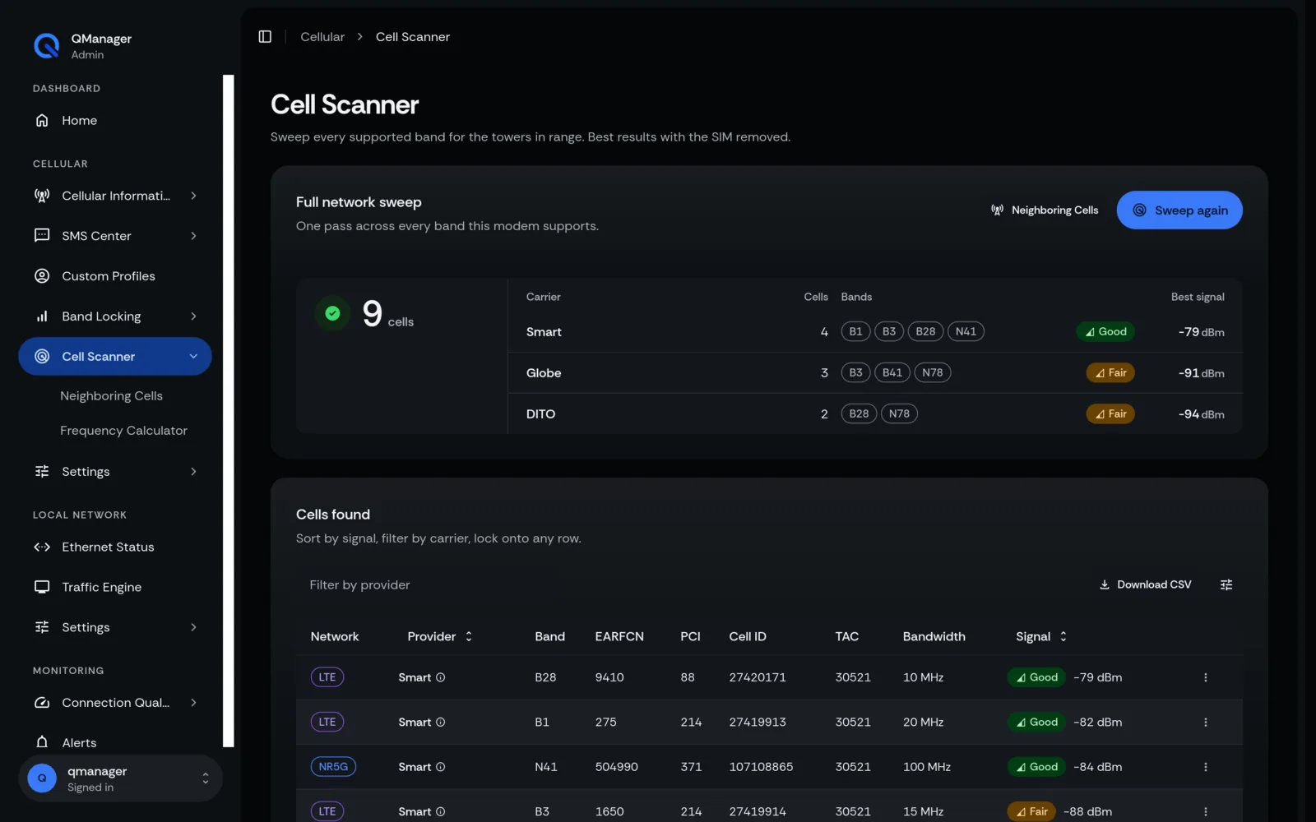Open row actions menu for B28 cell
Viewport: 1316px width, 822px height.
coord(1206,678)
